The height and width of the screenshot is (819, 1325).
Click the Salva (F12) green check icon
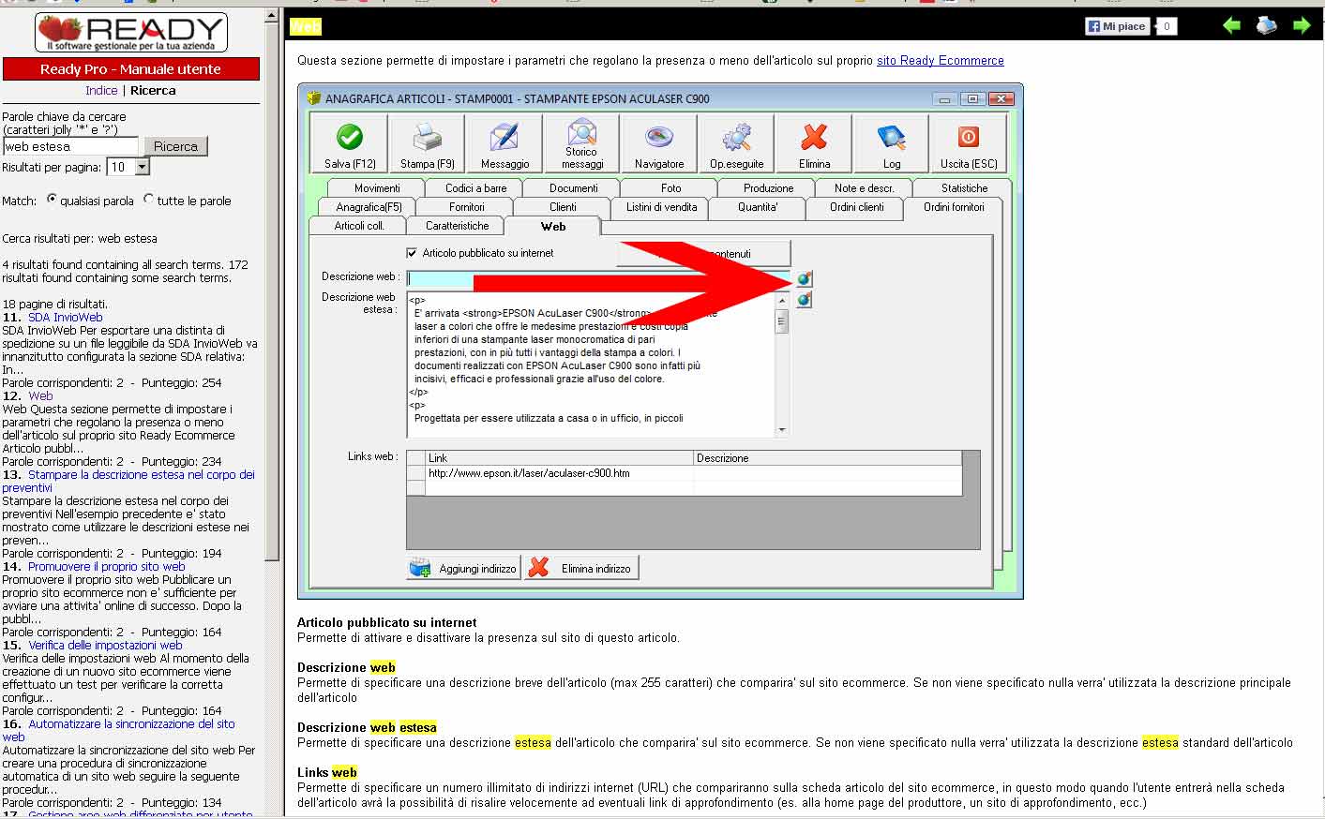pos(350,137)
